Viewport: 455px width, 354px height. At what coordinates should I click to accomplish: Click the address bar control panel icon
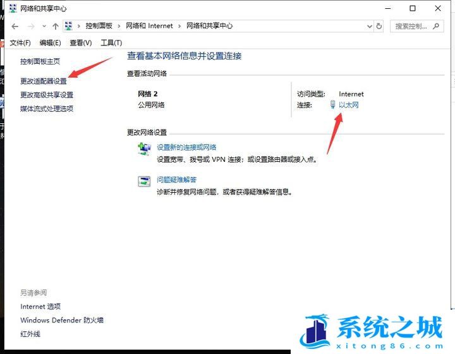coord(69,26)
